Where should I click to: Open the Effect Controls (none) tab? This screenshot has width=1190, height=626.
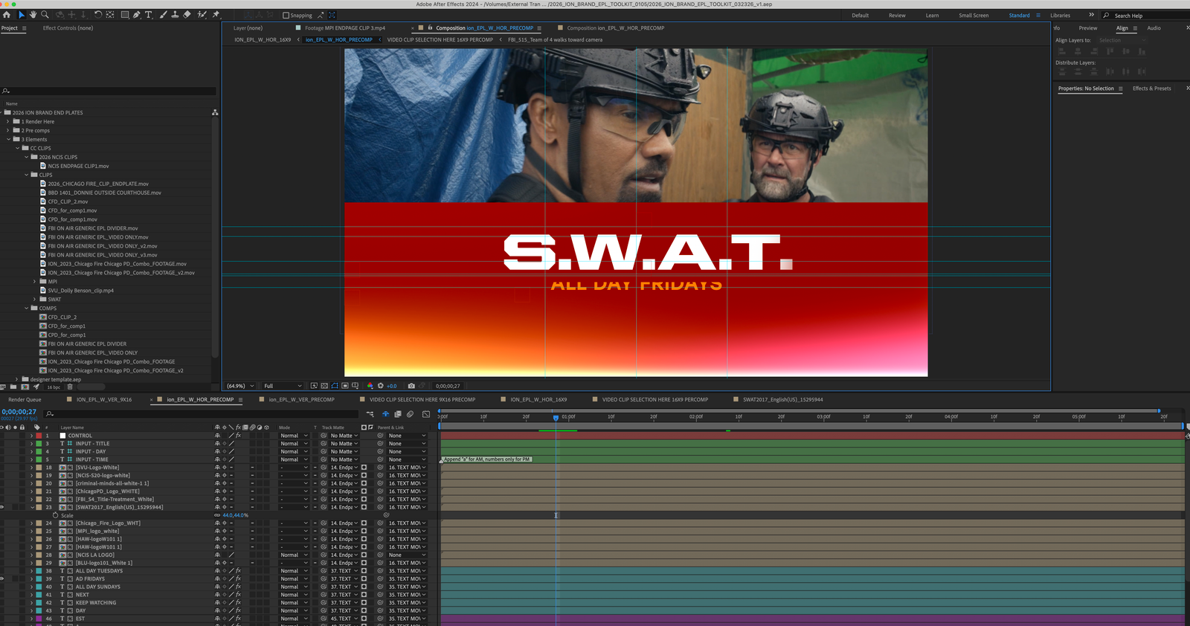pos(68,28)
